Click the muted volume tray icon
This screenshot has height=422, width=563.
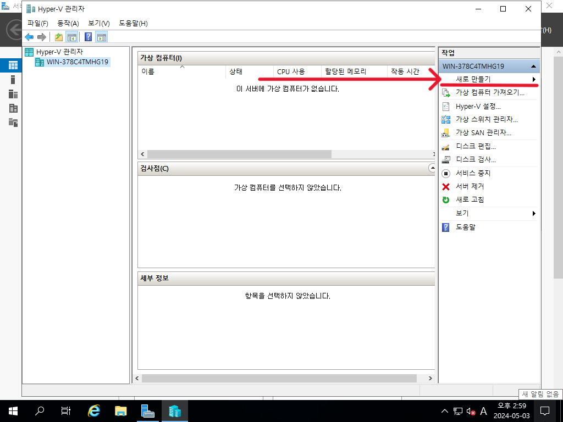coord(471,411)
